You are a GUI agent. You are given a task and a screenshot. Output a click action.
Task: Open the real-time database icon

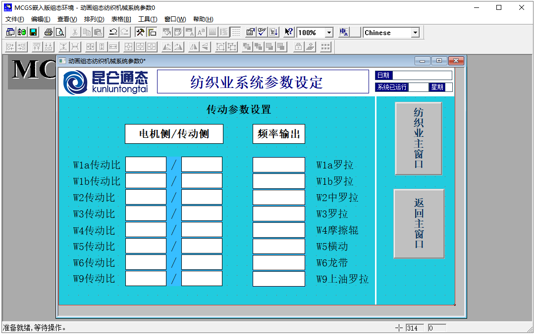pos(22,33)
